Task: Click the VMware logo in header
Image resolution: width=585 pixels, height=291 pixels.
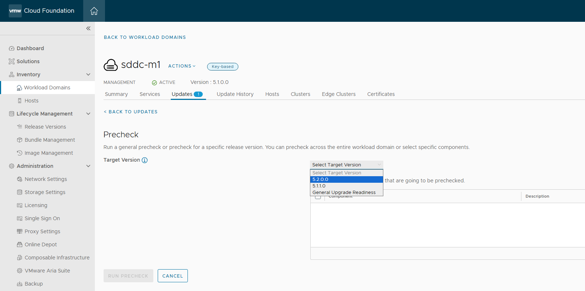Action: [15, 11]
